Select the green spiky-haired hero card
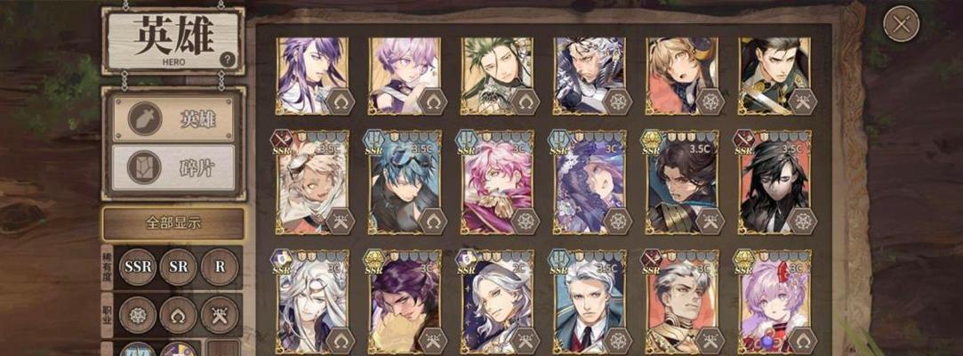This screenshot has height=356, width=963. coord(497,77)
